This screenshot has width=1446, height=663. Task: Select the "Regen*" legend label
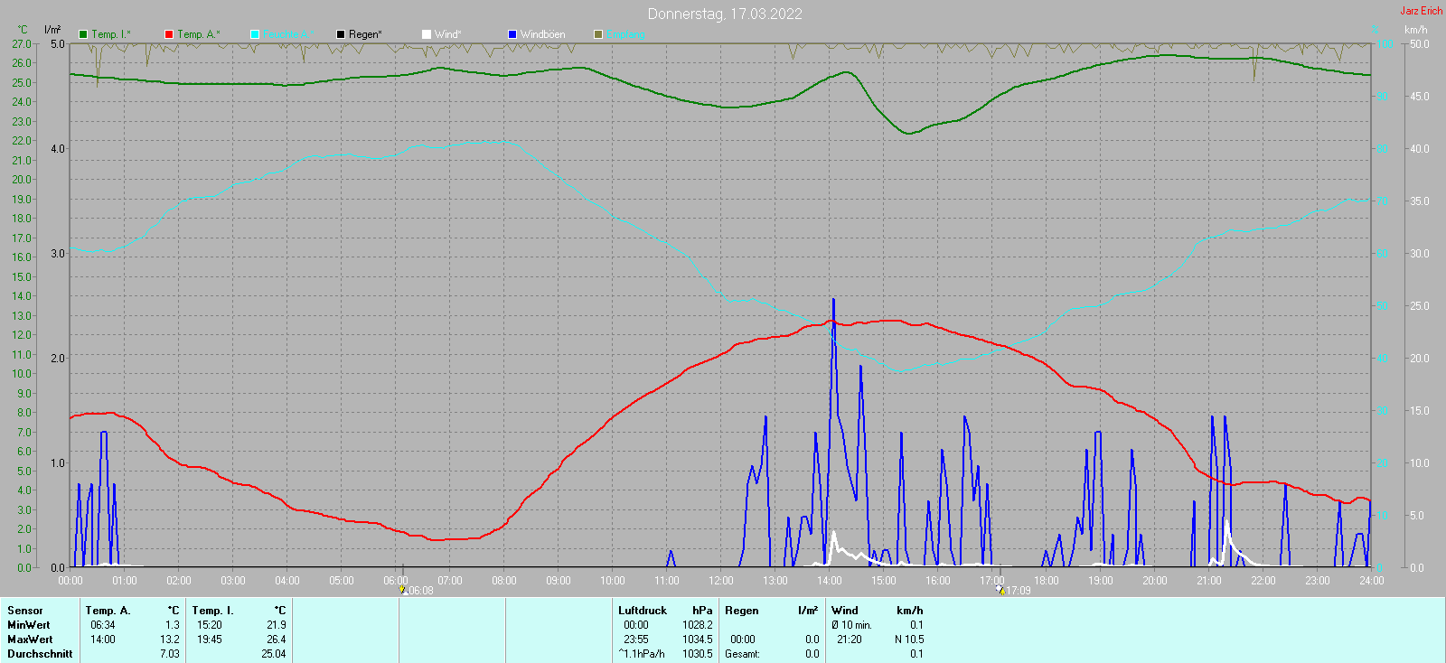pos(365,34)
